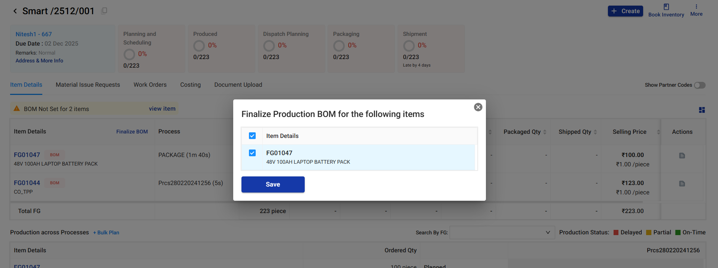This screenshot has height=268, width=718.
Task: Click the copy icon next to order title
Action: click(x=104, y=11)
